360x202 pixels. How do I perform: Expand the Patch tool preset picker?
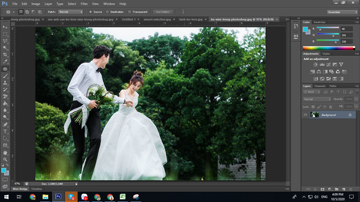[x=14, y=12]
